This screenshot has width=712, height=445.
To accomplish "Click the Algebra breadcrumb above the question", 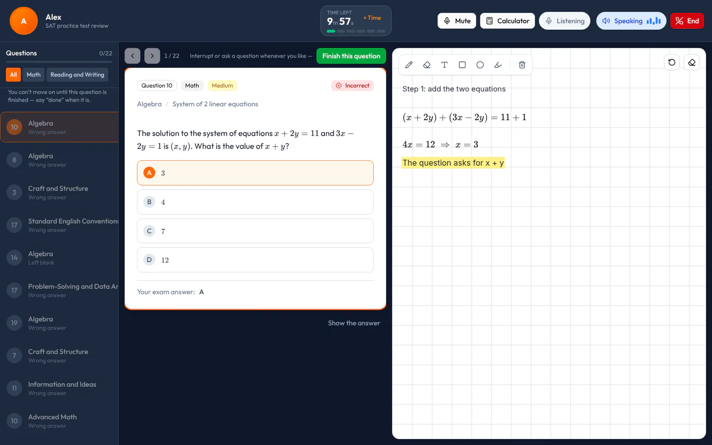I will click(149, 104).
